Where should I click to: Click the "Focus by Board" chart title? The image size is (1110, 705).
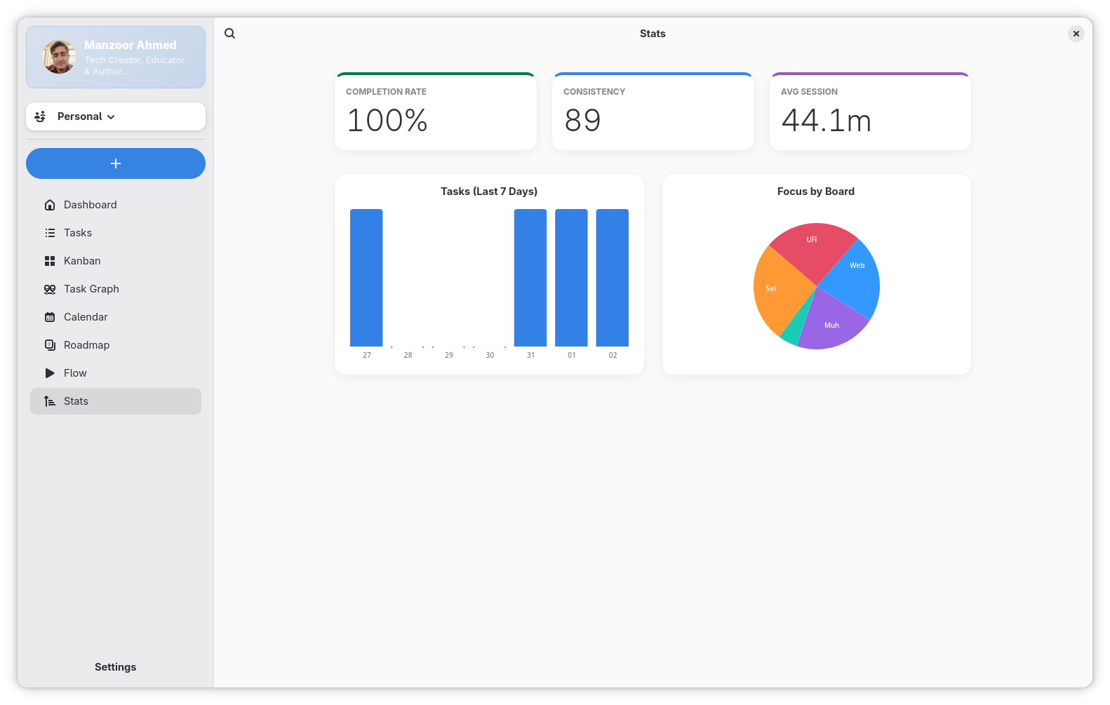tap(816, 192)
